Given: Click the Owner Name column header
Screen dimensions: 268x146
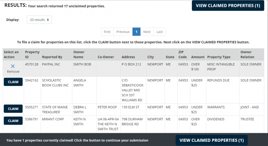Looking at the screenshot, I should (79, 54).
